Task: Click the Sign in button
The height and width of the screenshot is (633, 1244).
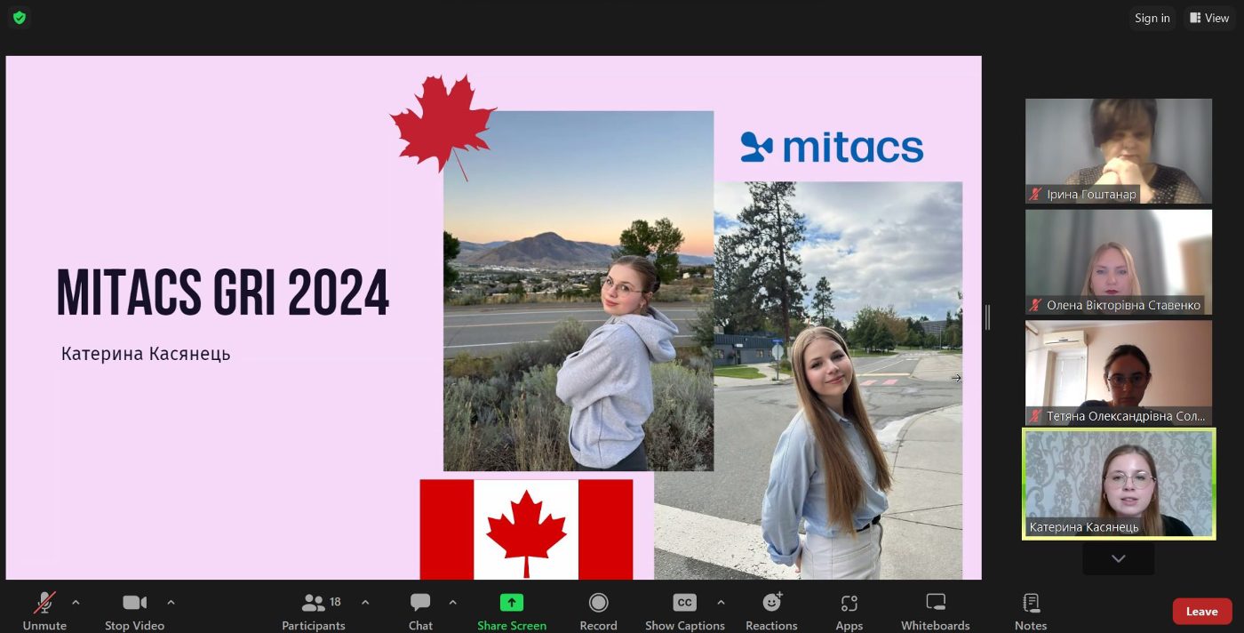Action: pos(1152,18)
